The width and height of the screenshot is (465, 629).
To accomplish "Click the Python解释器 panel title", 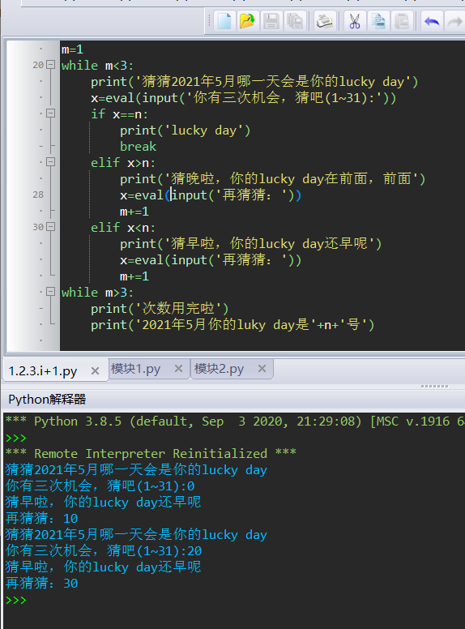I will (x=47, y=399).
